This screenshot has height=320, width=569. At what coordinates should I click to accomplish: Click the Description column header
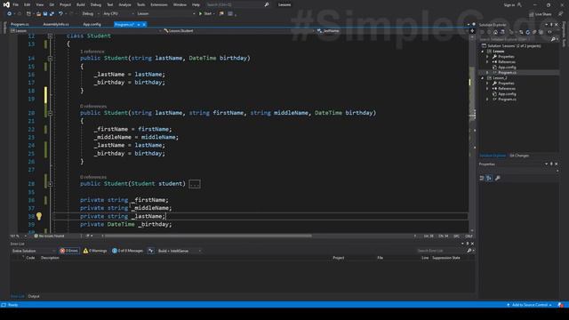[50, 258]
